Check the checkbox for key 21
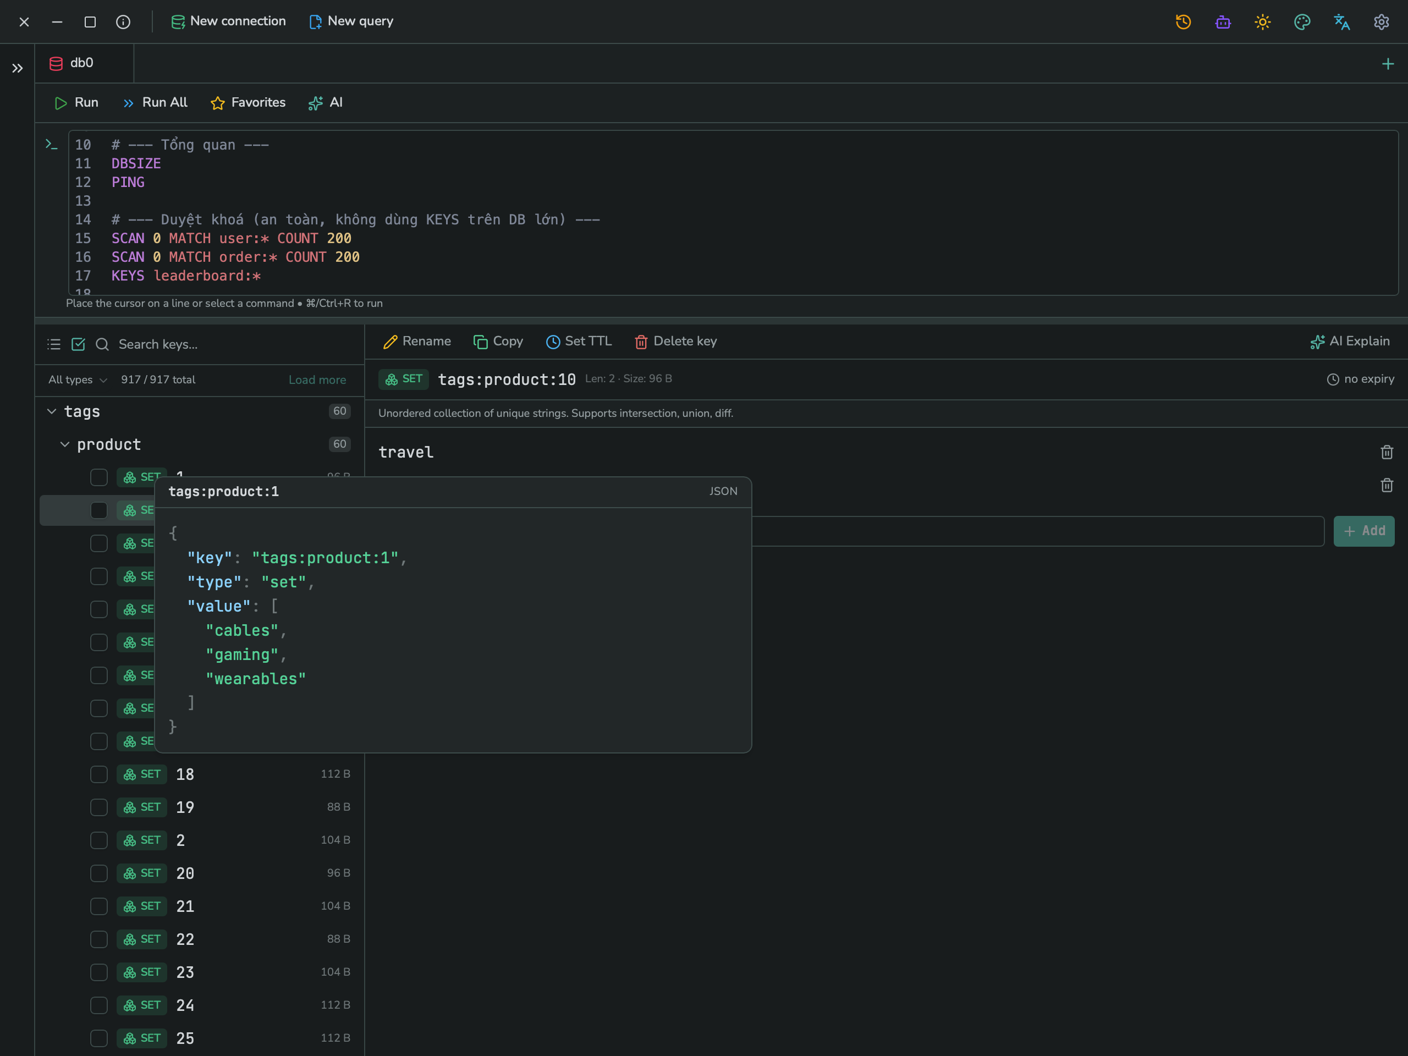The image size is (1408, 1056). coord(98,906)
